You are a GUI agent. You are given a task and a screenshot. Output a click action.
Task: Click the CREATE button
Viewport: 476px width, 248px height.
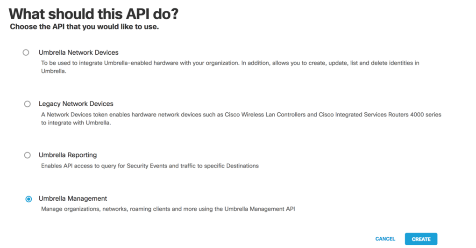[x=421, y=239]
